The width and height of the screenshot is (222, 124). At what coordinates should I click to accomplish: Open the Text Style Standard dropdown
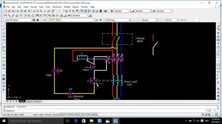[122, 11]
